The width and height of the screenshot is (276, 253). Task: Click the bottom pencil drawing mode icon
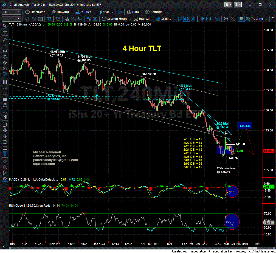(x=5, y=179)
